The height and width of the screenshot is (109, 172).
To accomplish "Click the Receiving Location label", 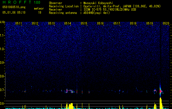I will pos(64,6).
